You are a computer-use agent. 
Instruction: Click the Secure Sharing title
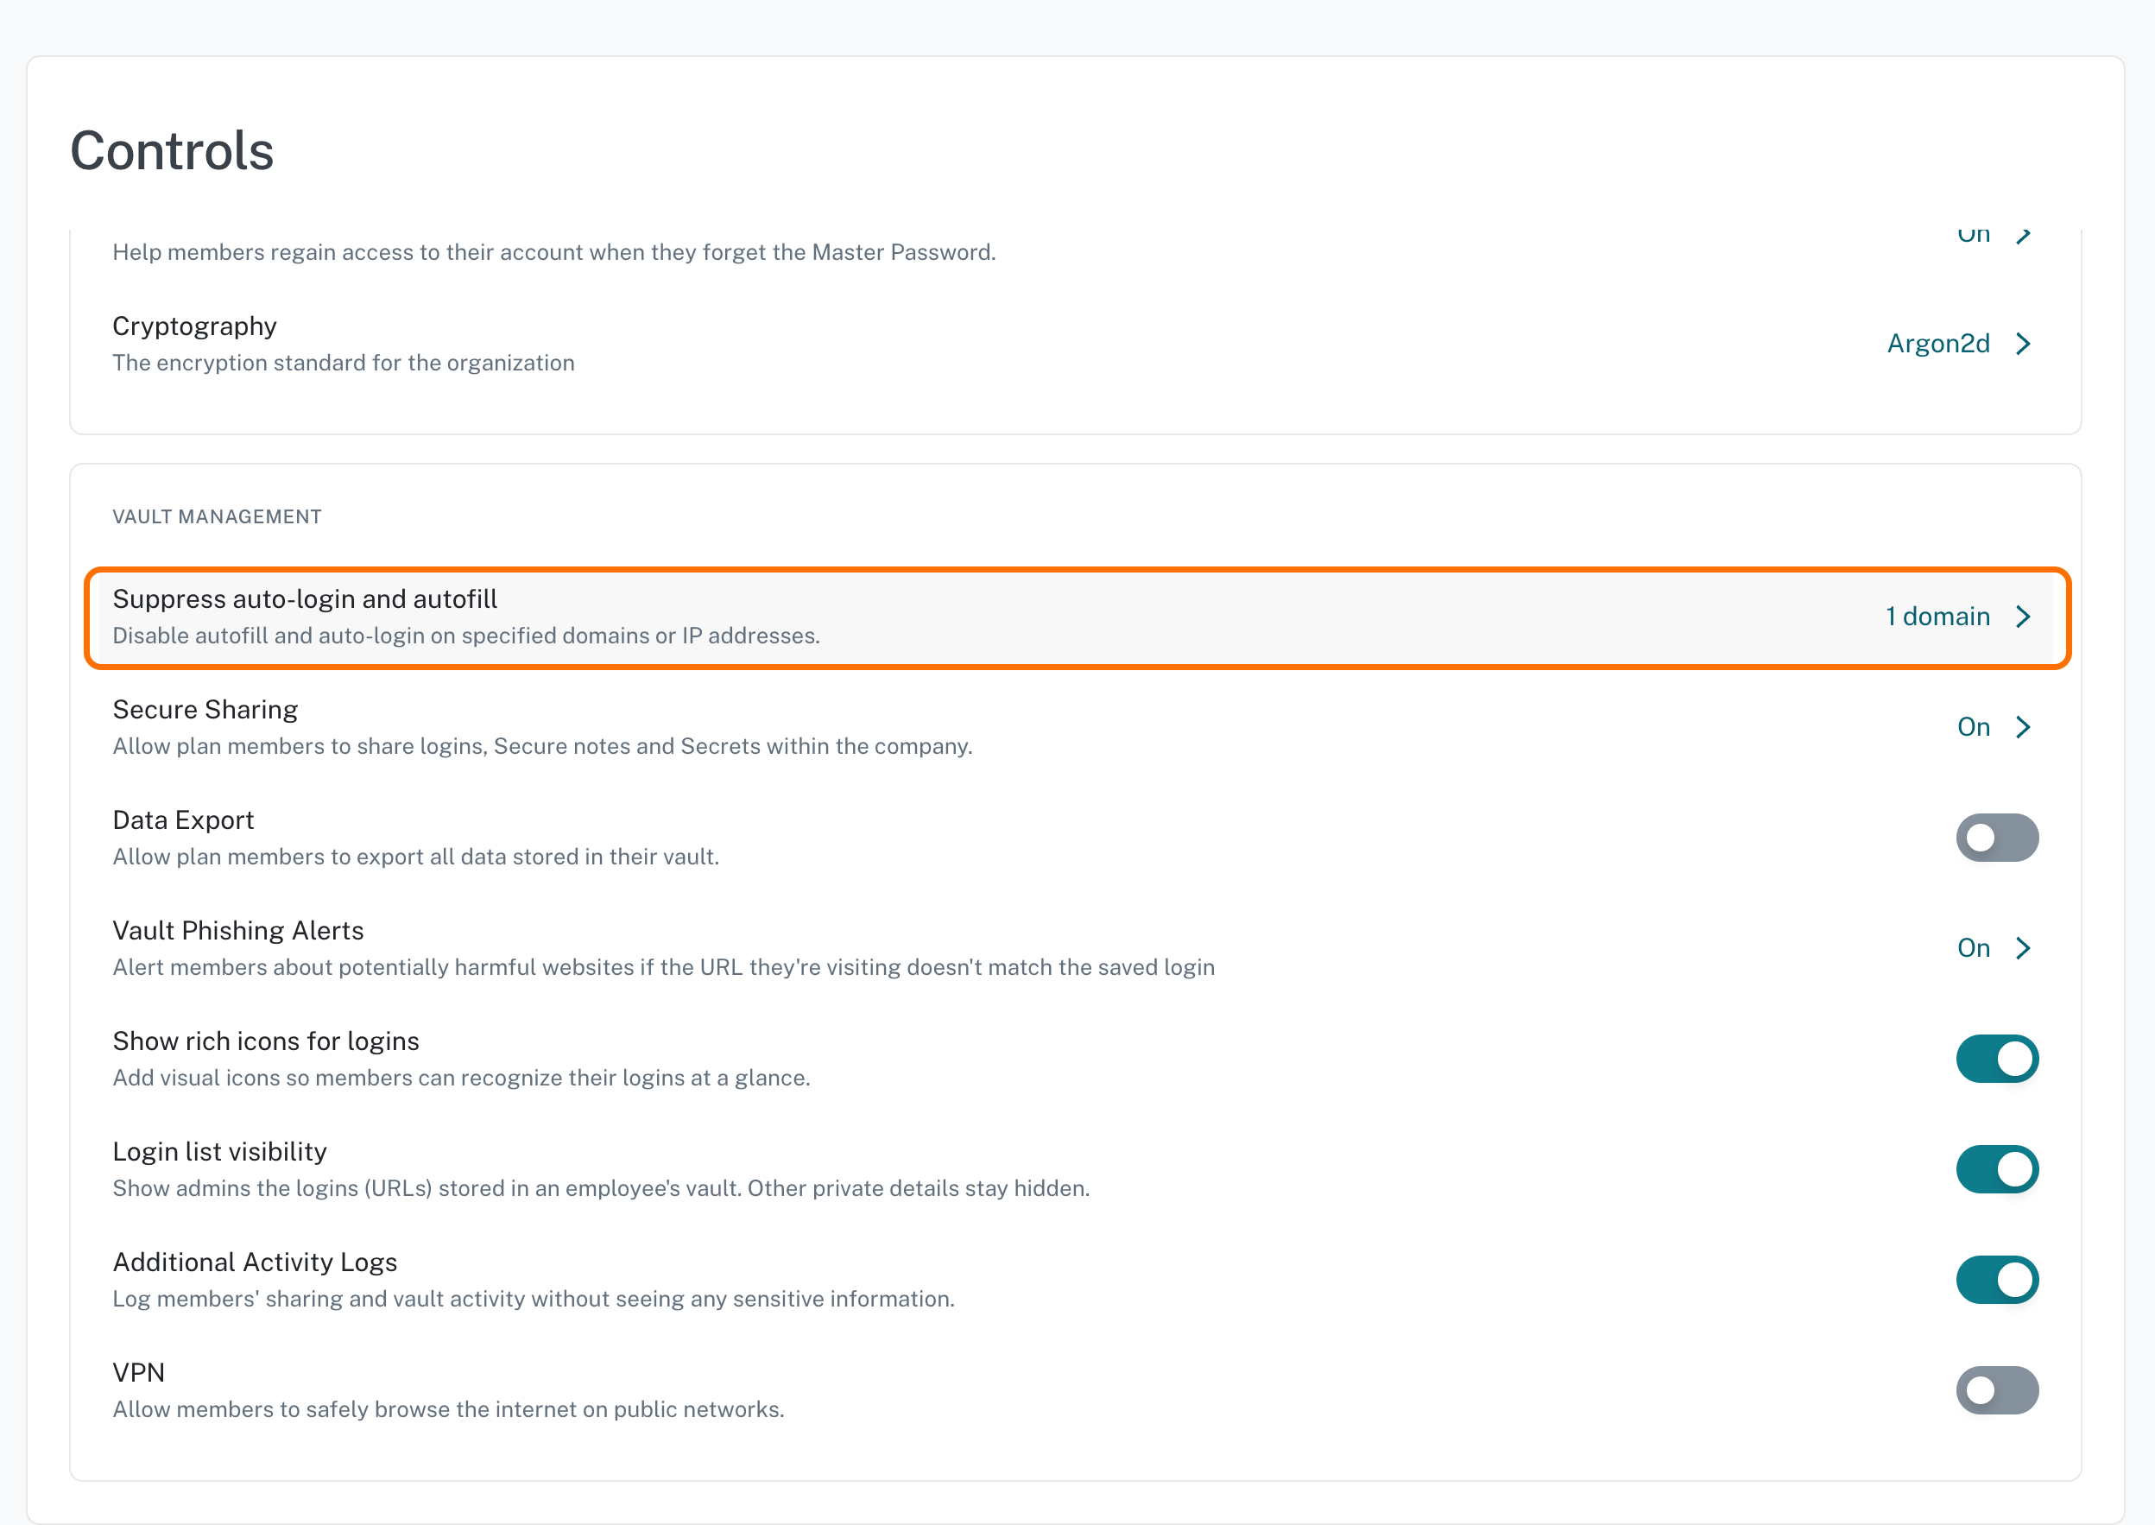pos(205,709)
